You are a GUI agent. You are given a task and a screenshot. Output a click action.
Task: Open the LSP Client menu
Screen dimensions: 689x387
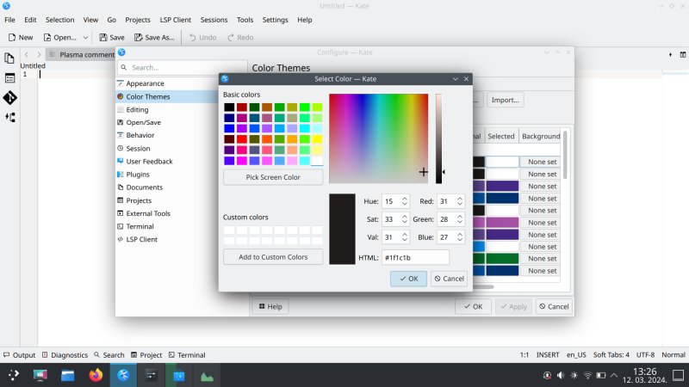[176, 20]
